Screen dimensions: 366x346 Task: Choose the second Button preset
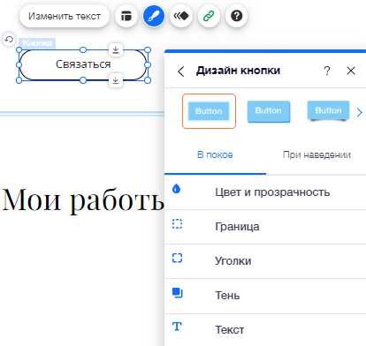pos(269,111)
